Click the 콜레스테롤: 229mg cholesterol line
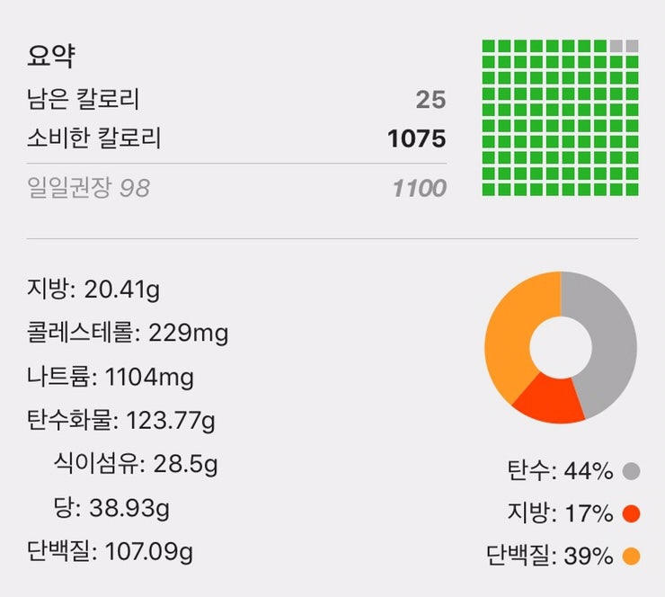This screenshot has width=665, height=597. coord(128,333)
